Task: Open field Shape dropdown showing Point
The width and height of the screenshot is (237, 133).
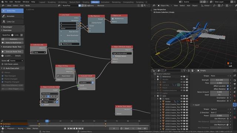Action: (x=220, y=76)
